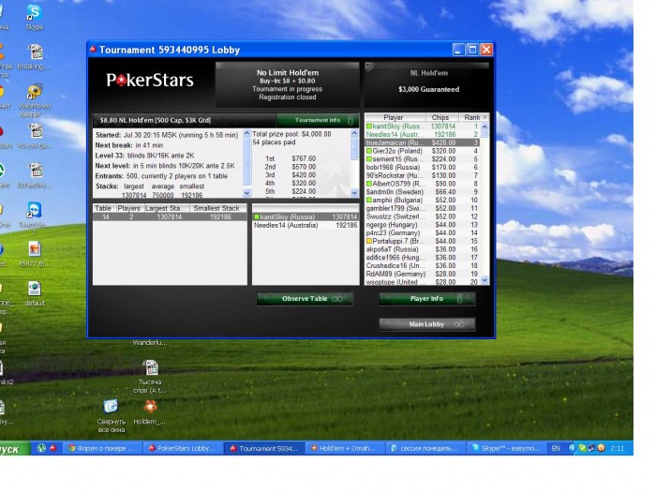Image resolution: width=656 pixels, height=492 pixels.
Task: Click the PokerStars logo in lobby
Action: (x=150, y=80)
